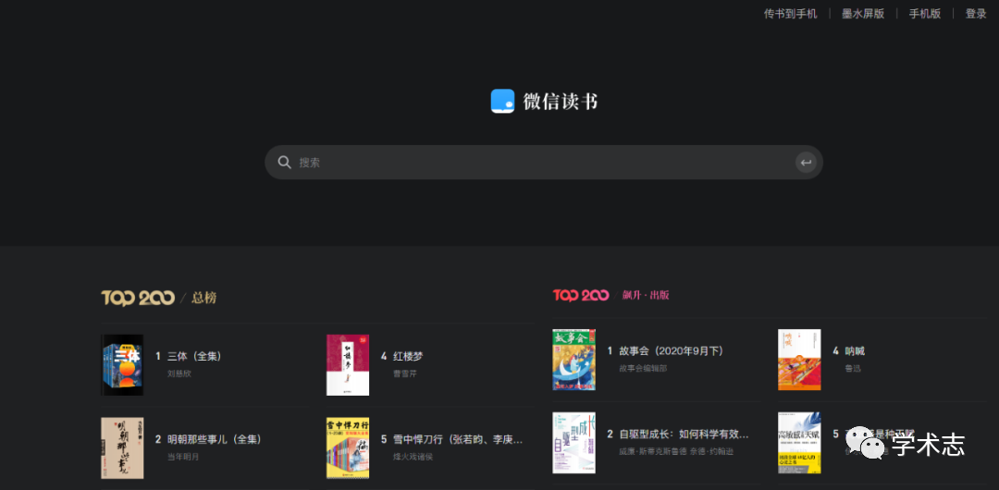Open 墨水屏版 link in top bar
The image size is (999, 490).
(863, 14)
